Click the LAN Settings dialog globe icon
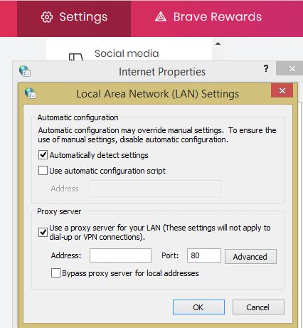303x328 pixels. [31, 93]
